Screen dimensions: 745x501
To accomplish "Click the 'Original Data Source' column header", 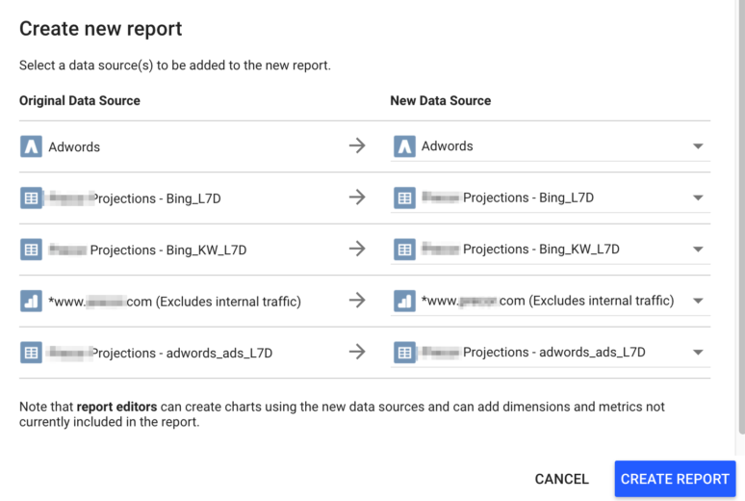I will 80,101.
